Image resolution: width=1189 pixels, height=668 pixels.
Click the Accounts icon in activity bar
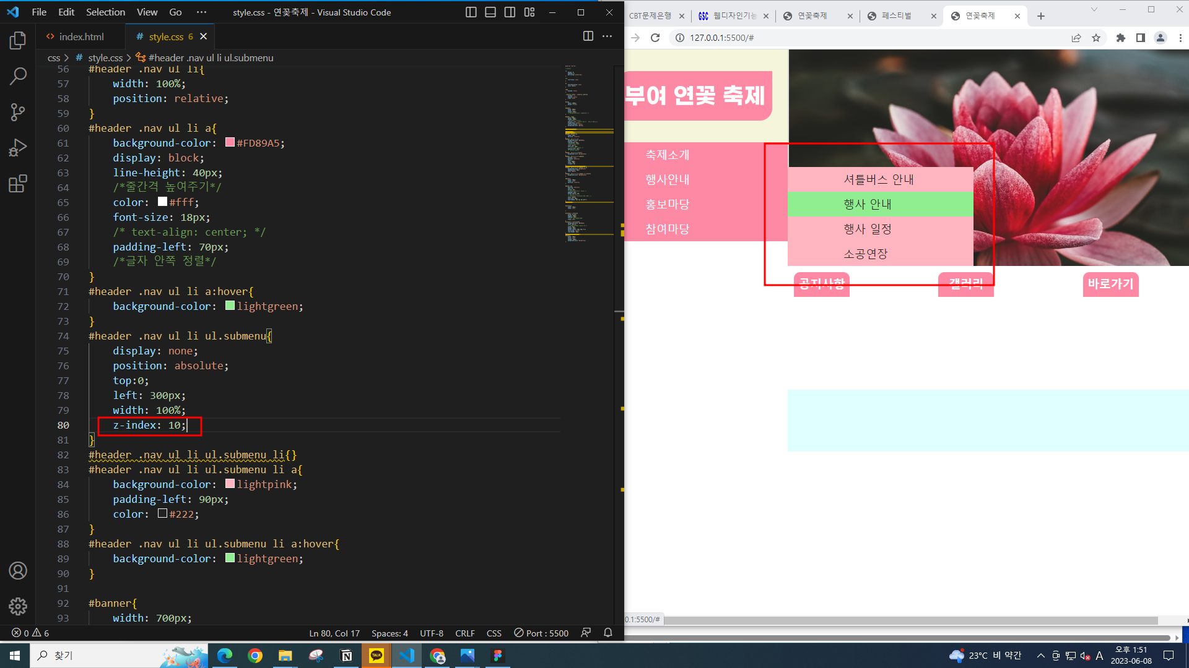(x=18, y=570)
